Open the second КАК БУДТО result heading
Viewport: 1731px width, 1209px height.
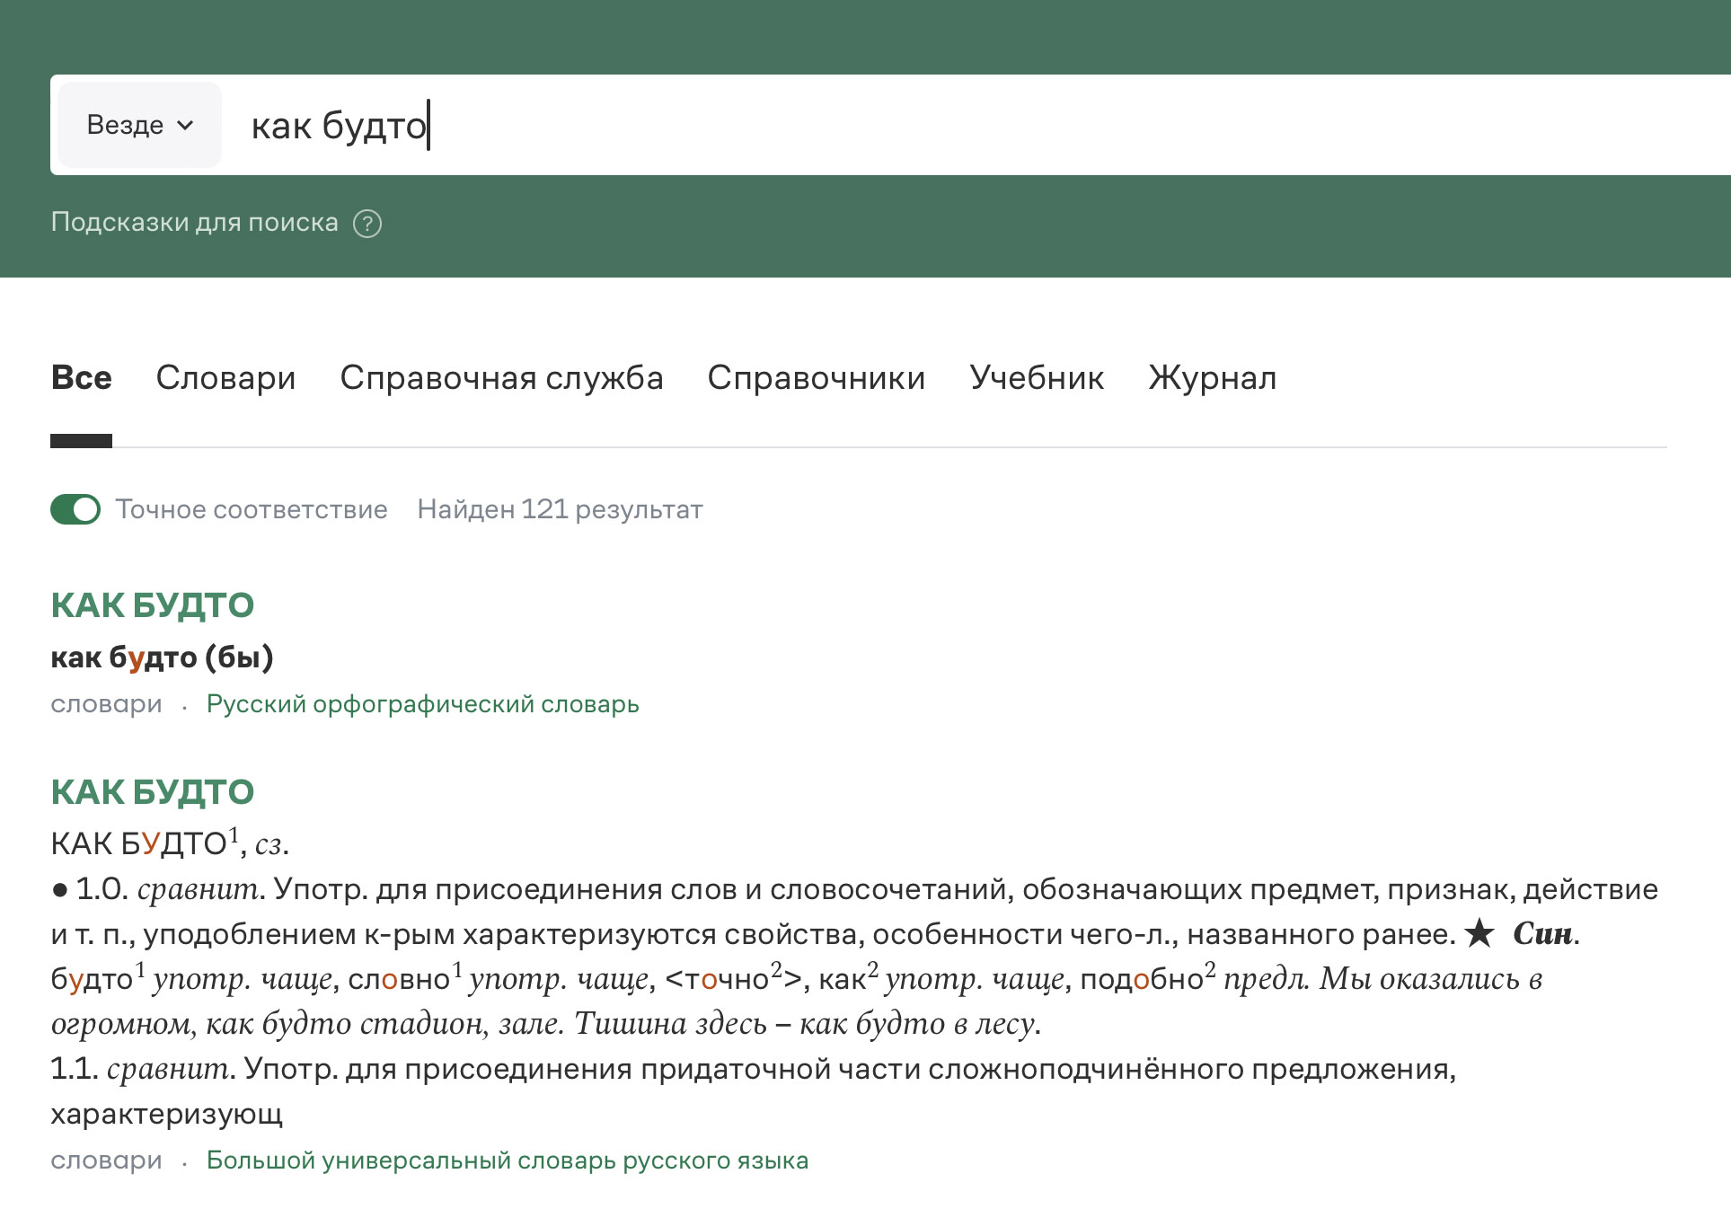coord(153,792)
